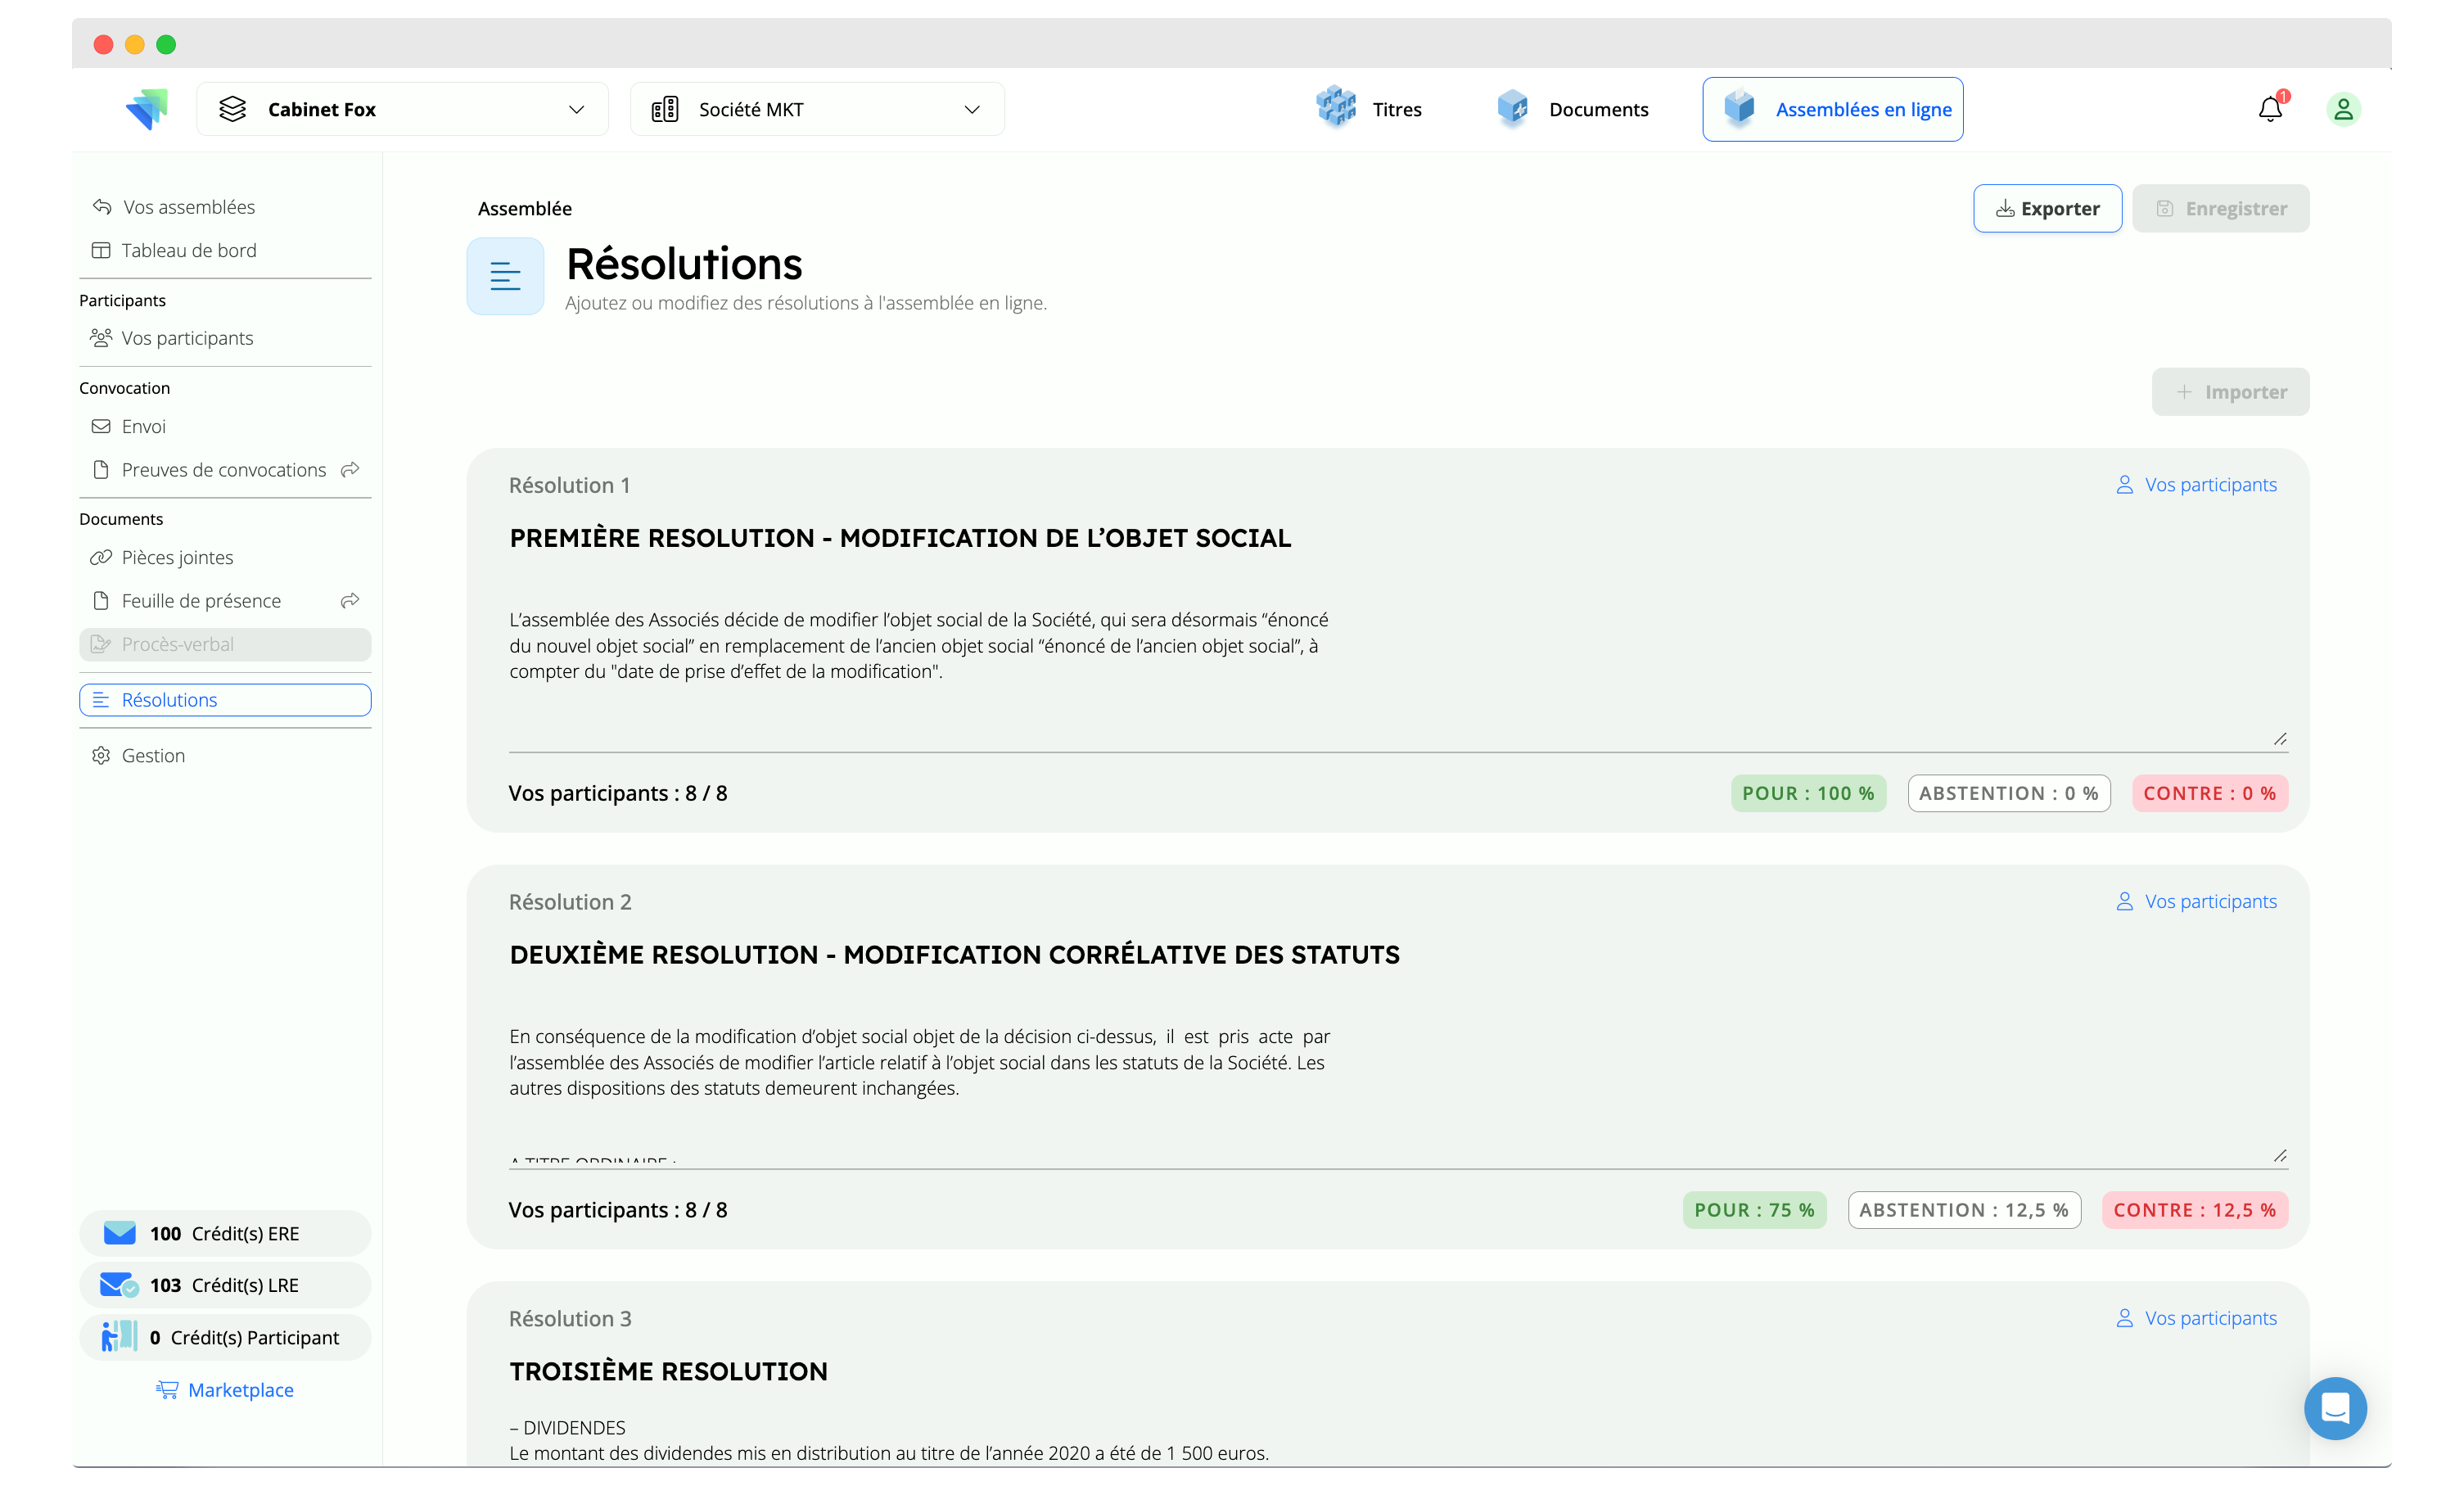The height and width of the screenshot is (1486, 2464).
Task: Open Gestion settings in sidebar
Action: point(138,756)
